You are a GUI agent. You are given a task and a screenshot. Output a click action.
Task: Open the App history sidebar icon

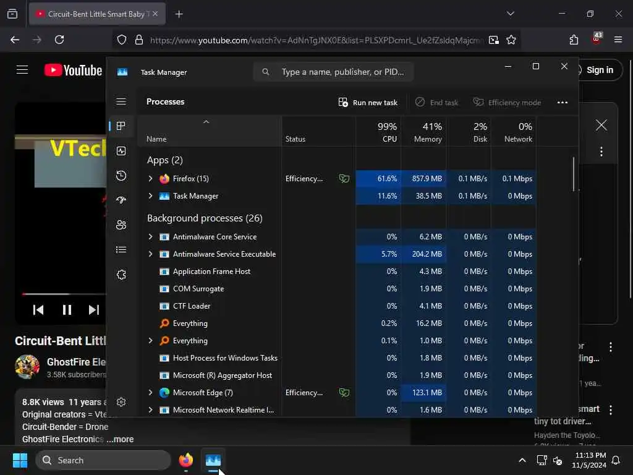click(x=121, y=176)
